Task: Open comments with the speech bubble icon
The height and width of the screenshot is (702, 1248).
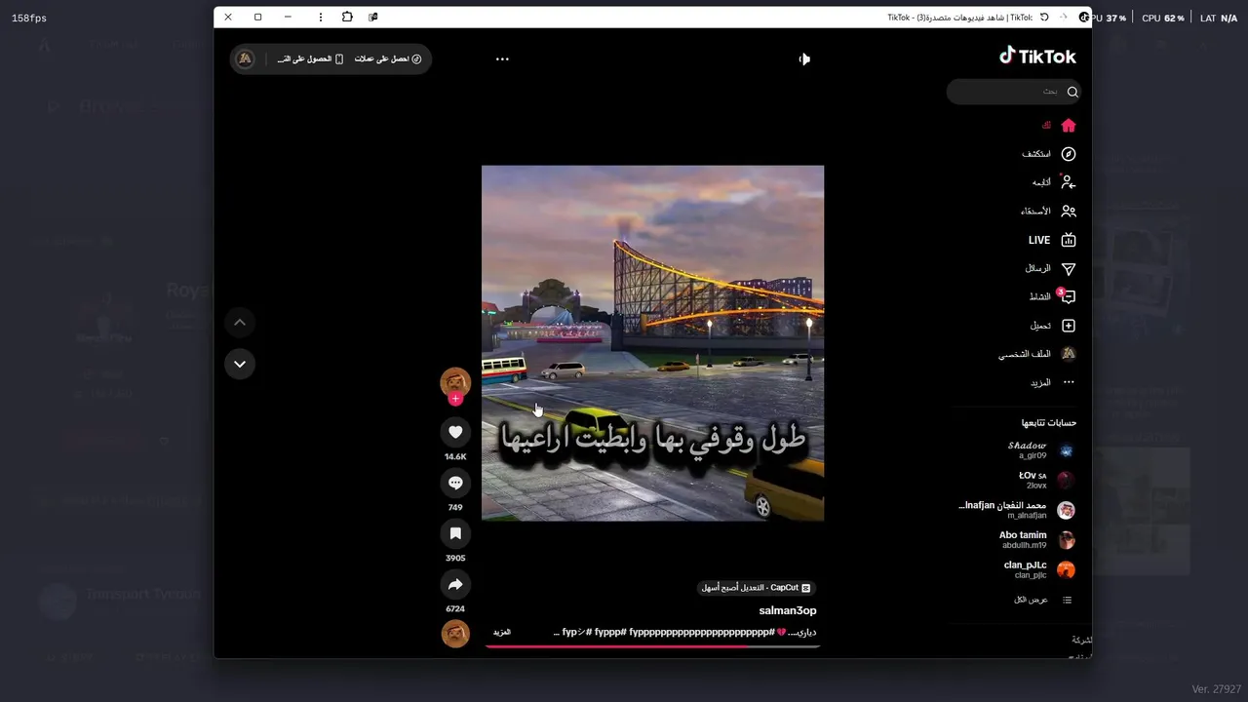Action: [x=455, y=483]
